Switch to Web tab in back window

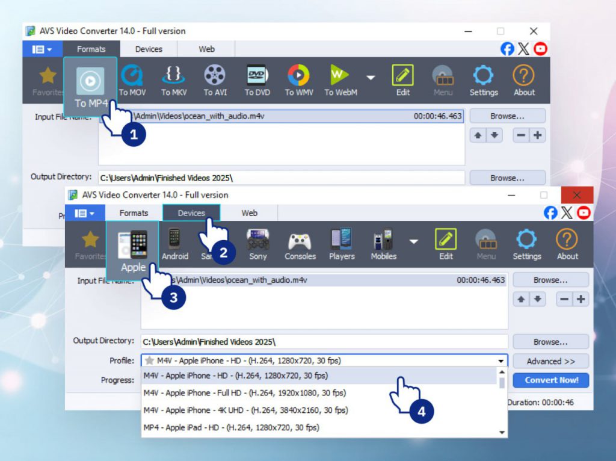click(x=207, y=49)
